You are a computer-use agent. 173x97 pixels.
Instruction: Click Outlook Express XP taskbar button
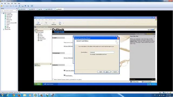tap(50, 84)
